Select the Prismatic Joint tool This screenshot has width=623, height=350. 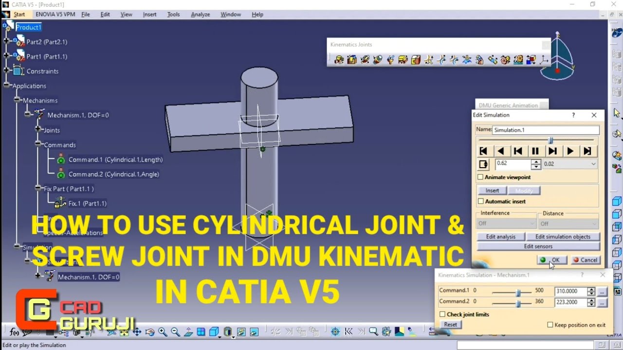point(352,60)
